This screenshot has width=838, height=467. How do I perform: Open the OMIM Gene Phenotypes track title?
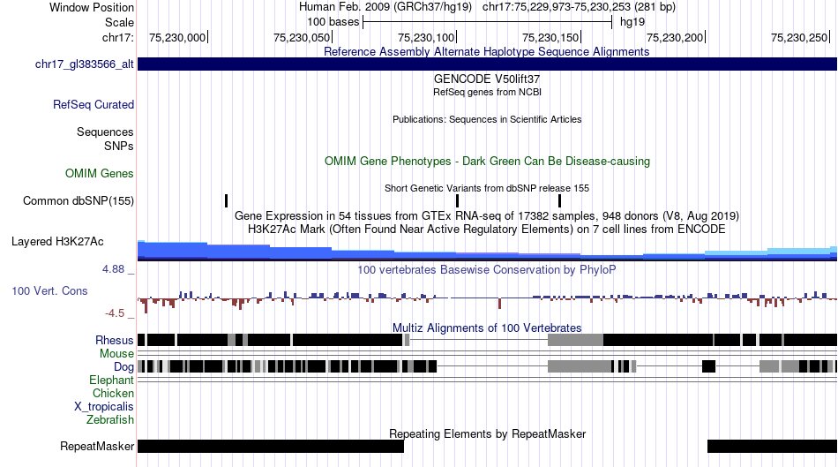click(x=487, y=161)
